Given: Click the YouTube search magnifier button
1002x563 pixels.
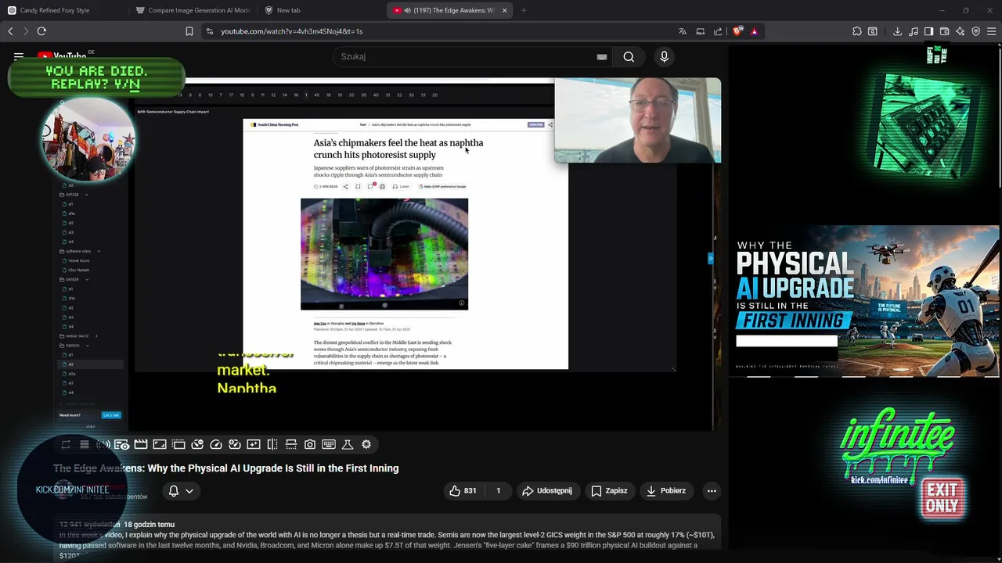Looking at the screenshot, I should 629,56.
